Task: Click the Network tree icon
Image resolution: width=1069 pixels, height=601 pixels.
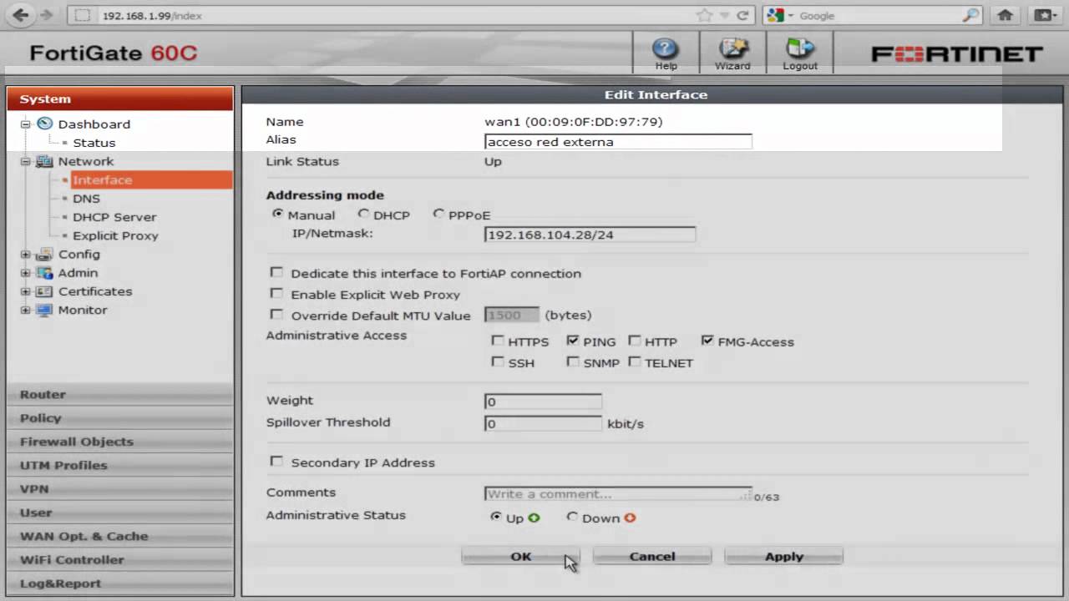Action: [44, 161]
